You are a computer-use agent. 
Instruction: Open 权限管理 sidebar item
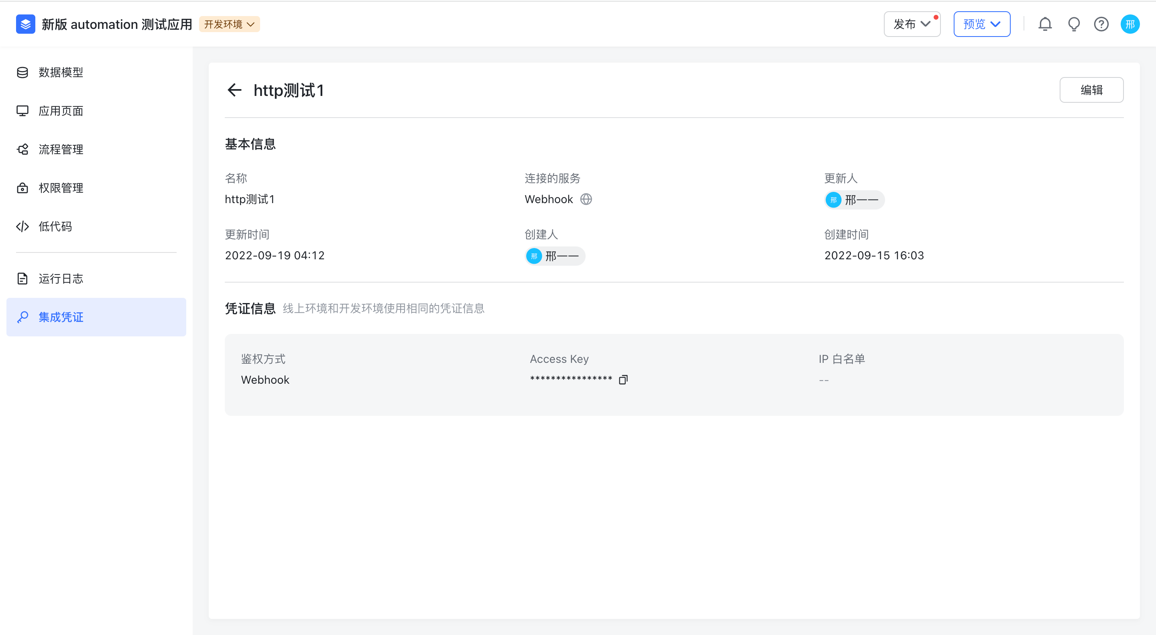61,188
